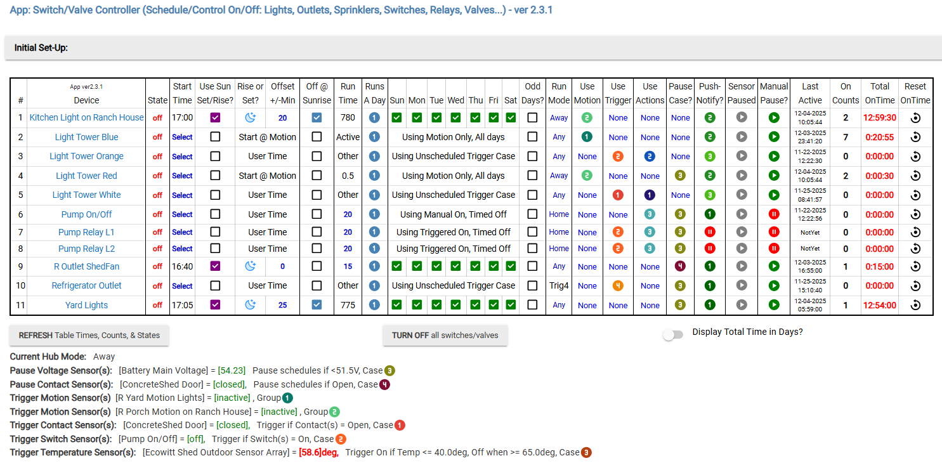Click REFRESH Table Times, Counts, & States button
This screenshot has height=463, width=942.
point(89,335)
